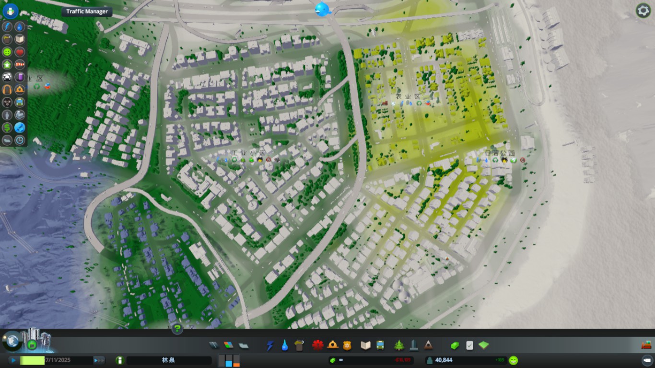Click the money balance display
The width and height of the screenshot is (655, 368).
(x=370, y=360)
